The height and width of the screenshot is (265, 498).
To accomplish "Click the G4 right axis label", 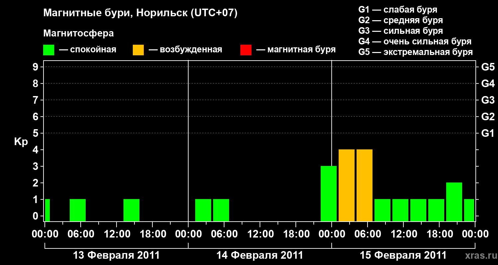I will click(488, 83).
